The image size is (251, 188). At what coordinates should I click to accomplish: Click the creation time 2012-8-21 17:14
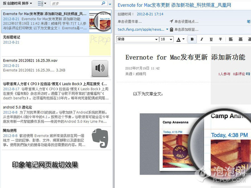click(x=150, y=14)
